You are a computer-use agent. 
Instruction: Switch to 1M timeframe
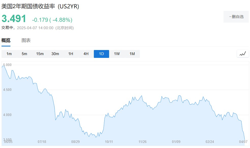[x=132, y=54]
